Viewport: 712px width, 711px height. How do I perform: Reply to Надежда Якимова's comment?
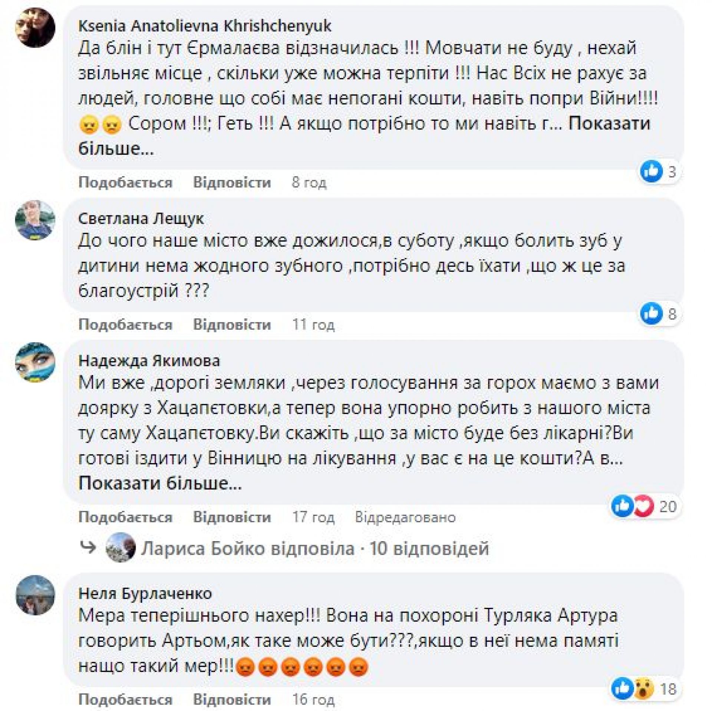[x=232, y=517]
